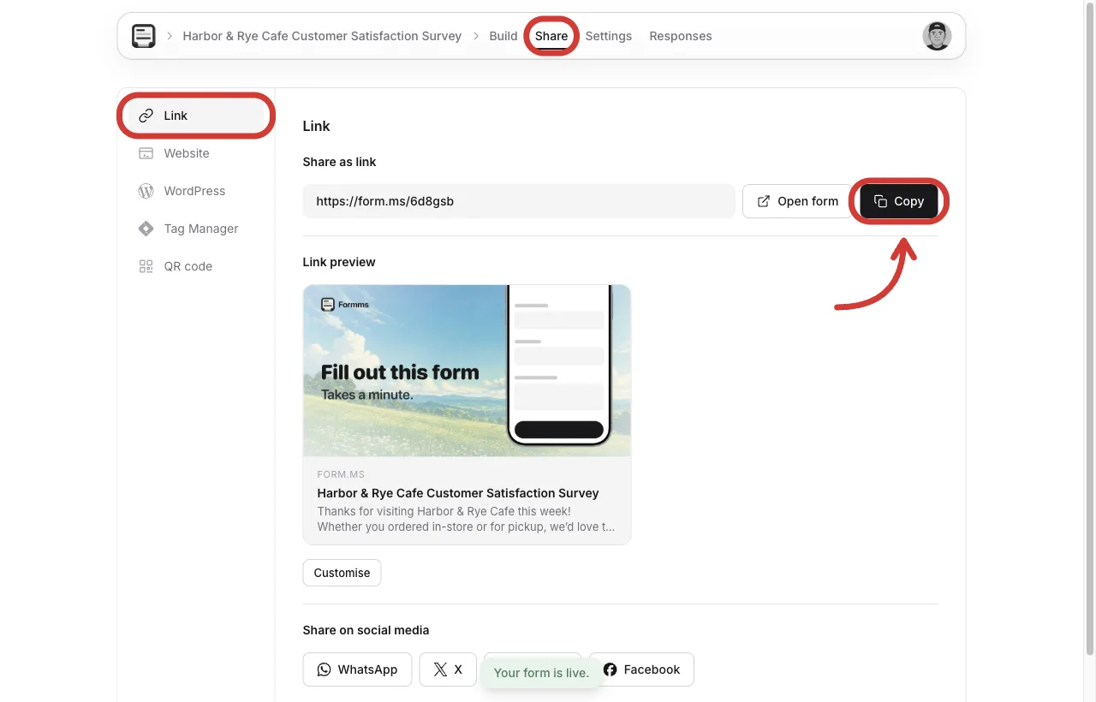Go to the Responses tab

681,36
